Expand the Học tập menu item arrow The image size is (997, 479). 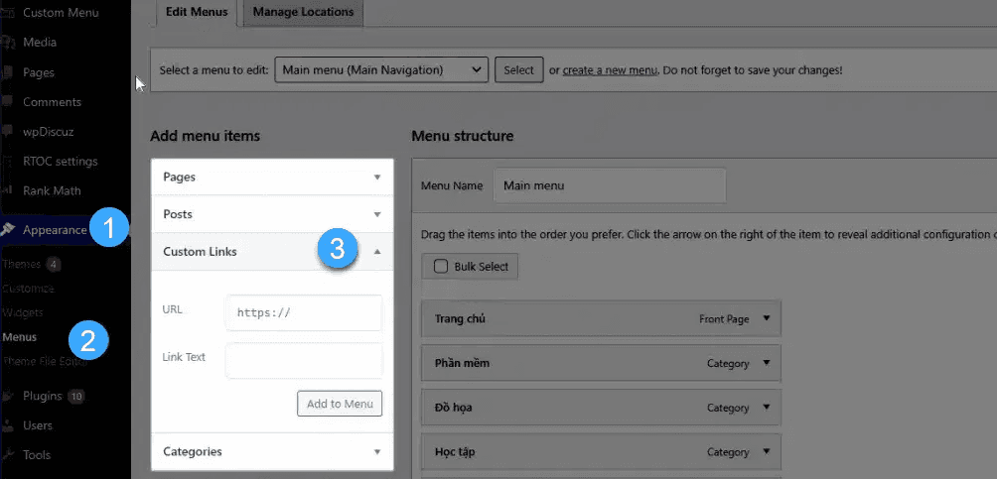pos(767,451)
